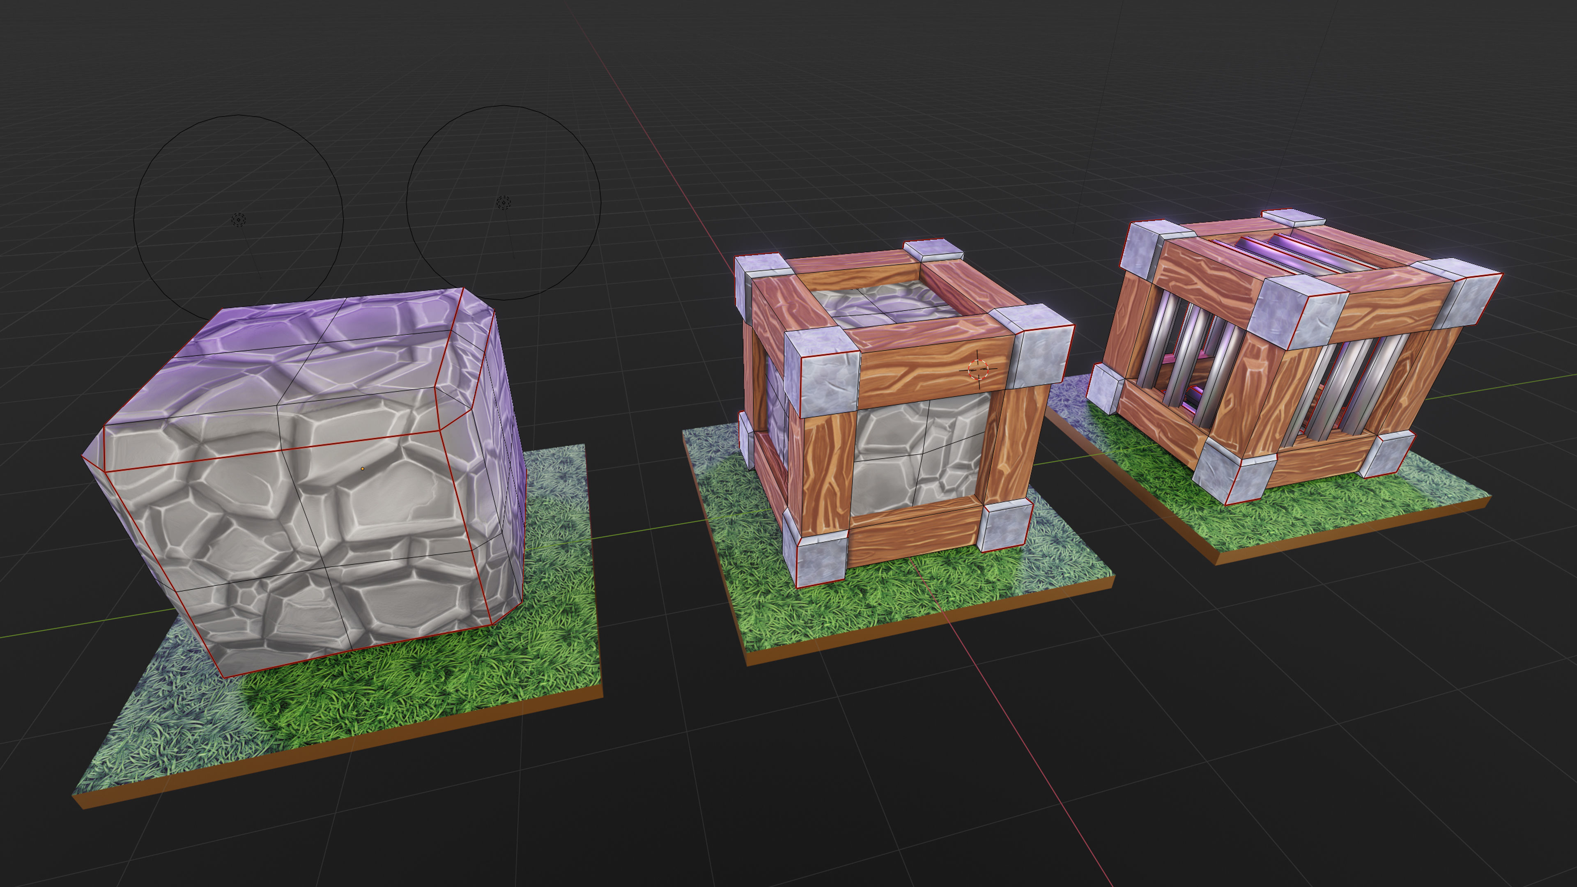Select the point light nearest the stone cube
Viewport: 1577px width, 887px height.
click(x=239, y=219)
